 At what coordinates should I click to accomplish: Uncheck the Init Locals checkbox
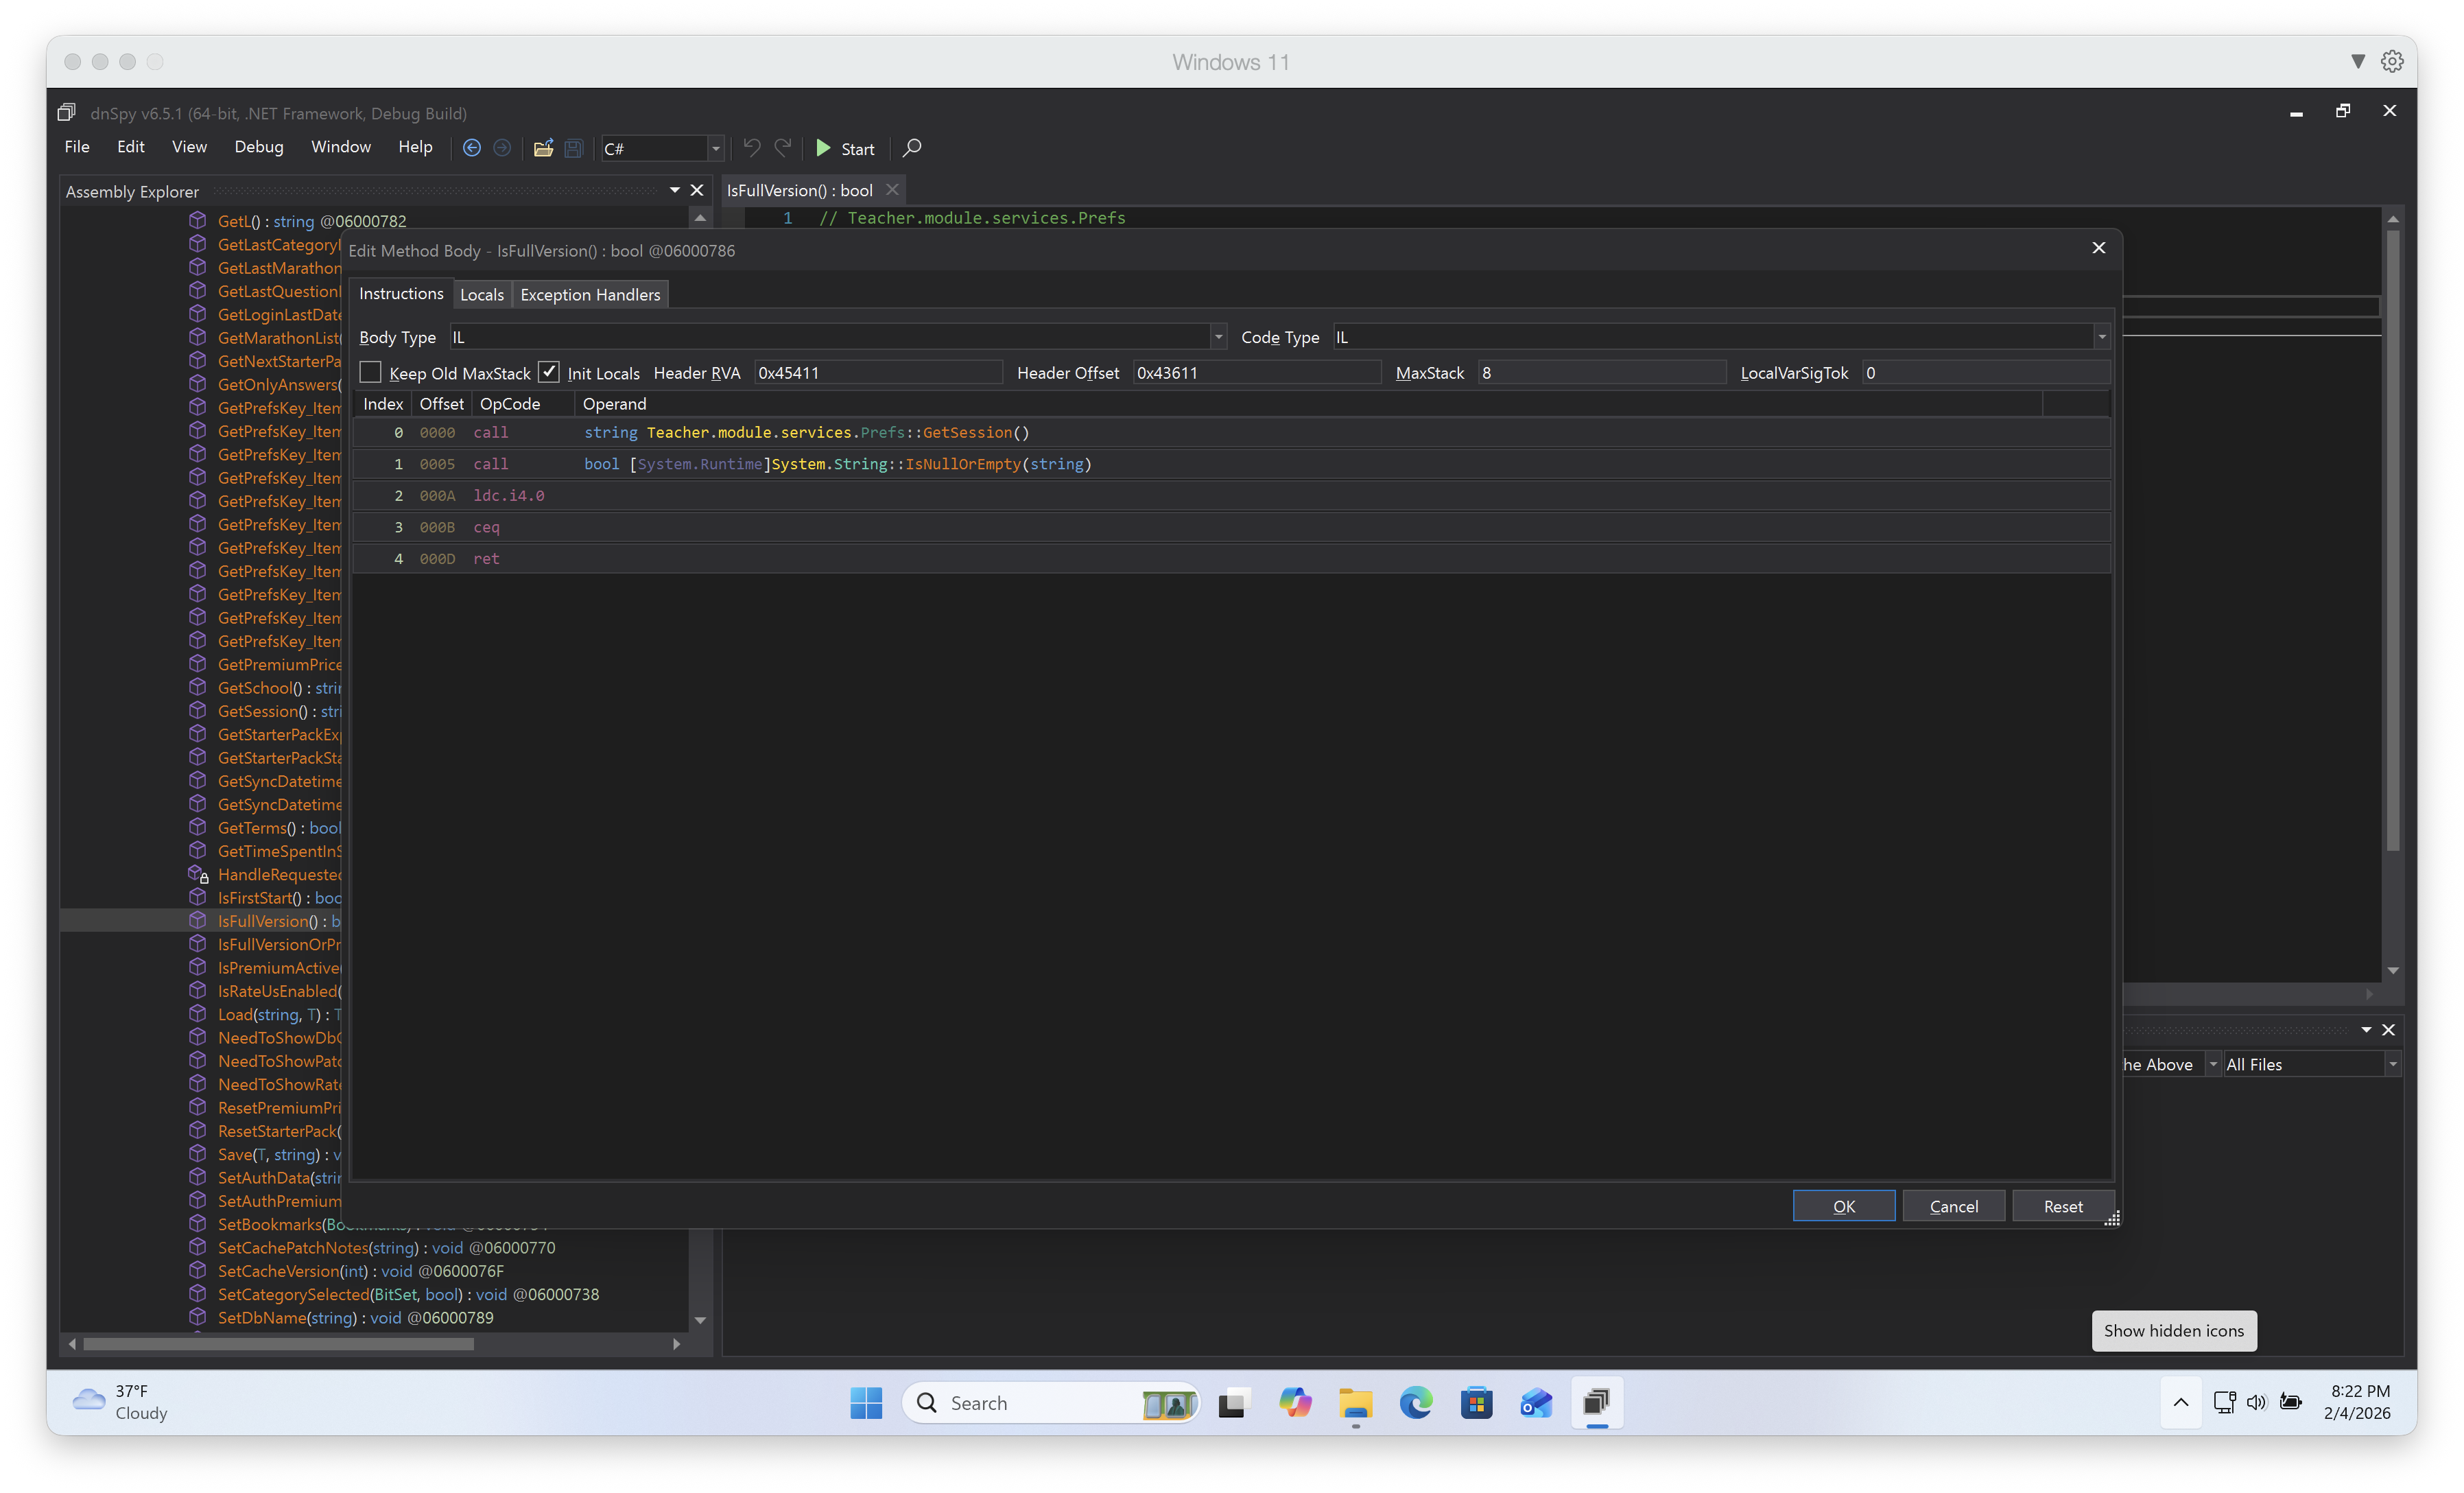549,373
